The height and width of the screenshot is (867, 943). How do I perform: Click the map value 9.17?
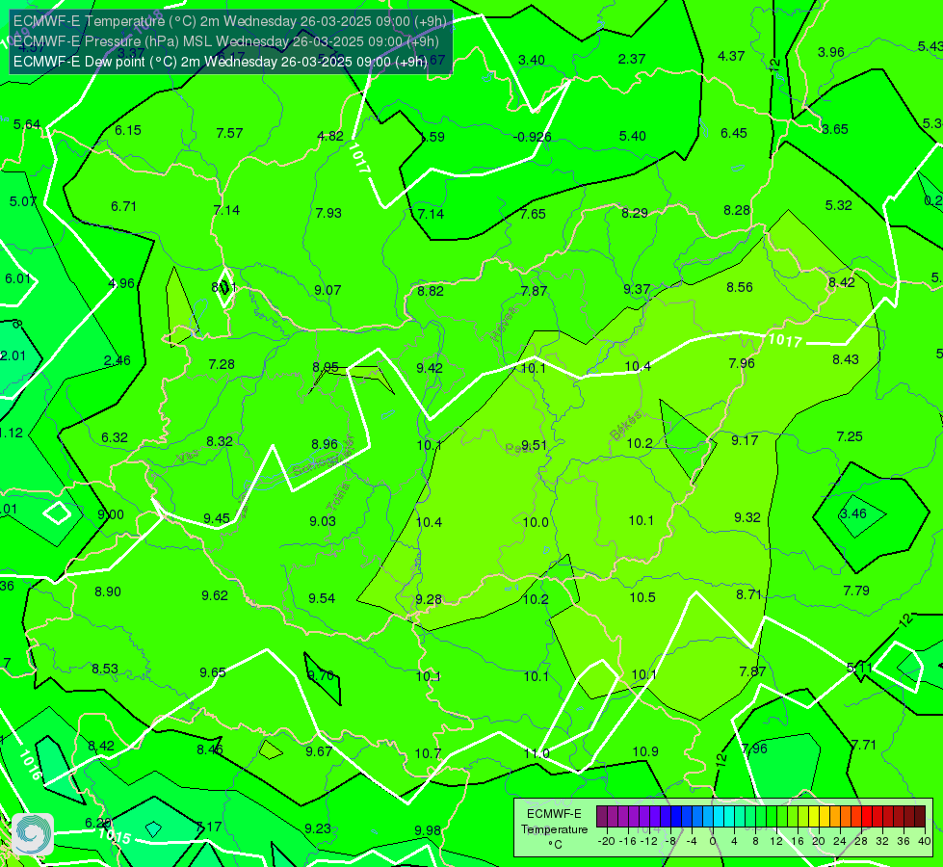pyautogui.click(x=745, y=440)
